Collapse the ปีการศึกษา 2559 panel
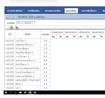The width and height of the screenshot is (105, 98). [x=8, y=17]
